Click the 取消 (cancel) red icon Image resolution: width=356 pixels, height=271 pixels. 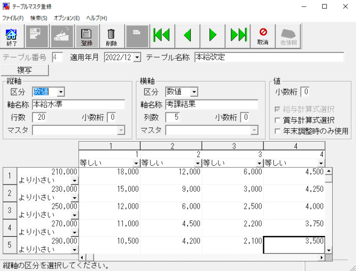point(263,36)
